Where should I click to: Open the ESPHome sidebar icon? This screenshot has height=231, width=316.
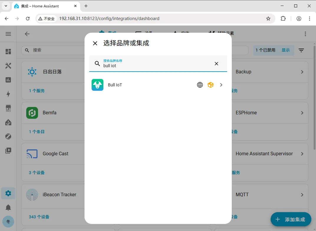(x=8, y=122)
